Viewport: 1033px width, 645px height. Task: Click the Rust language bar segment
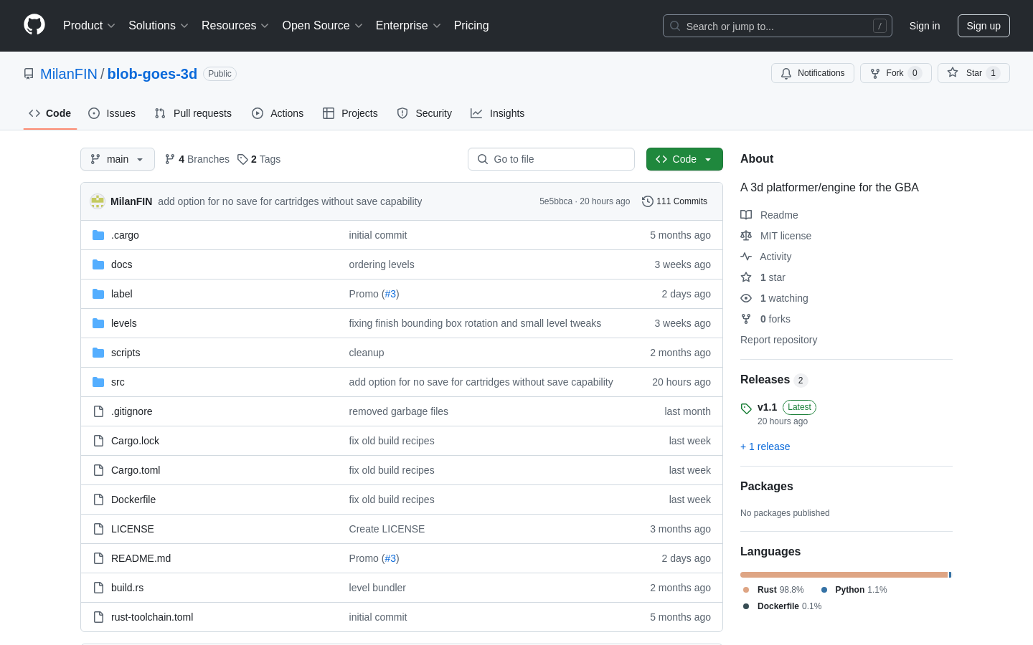[x=844, y=575]
